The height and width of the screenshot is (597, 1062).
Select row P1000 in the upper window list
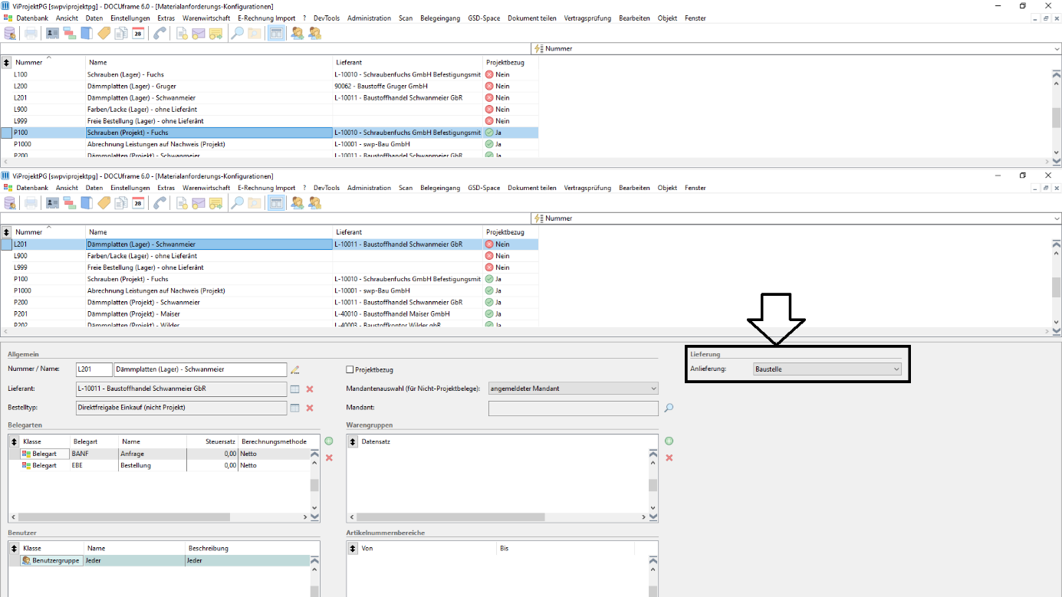pos(269,144)
